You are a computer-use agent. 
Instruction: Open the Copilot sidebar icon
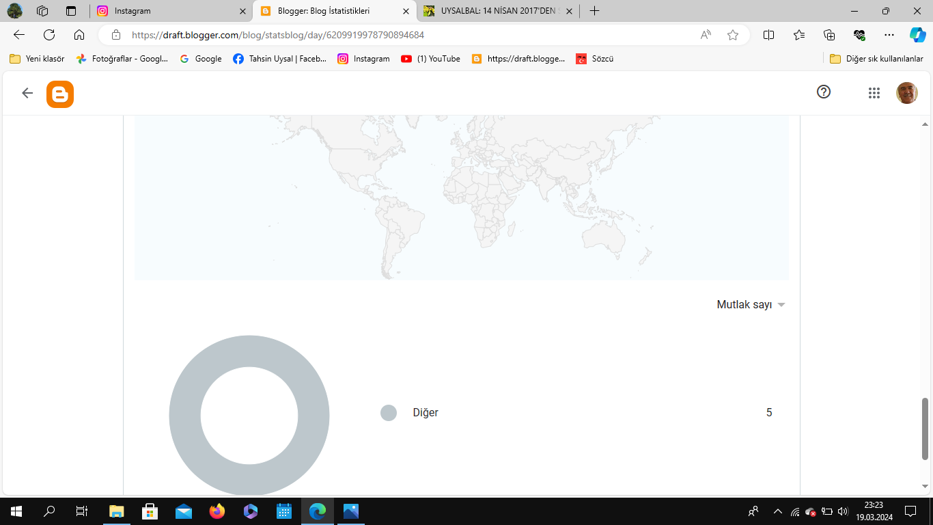coord(917,35)
